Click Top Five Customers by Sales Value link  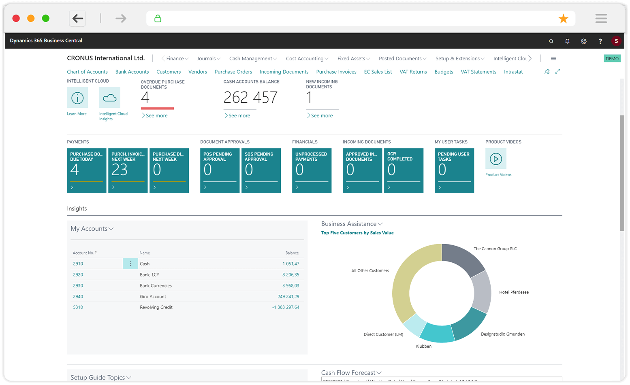click(x=357, y=233)
